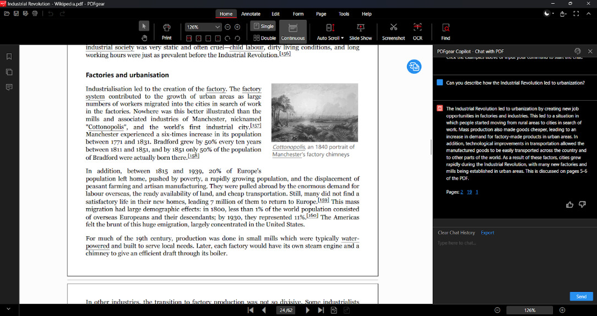Send the chat message
The width and height of the screenshot is (597, 316).
pyautogui.click(x=581, y=297)
